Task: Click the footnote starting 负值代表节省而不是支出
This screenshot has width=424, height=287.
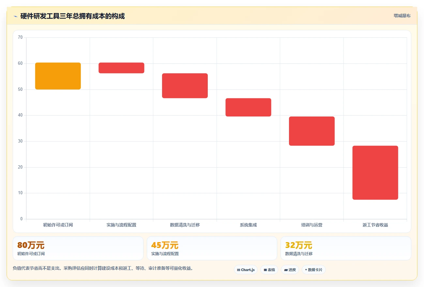Action: point(103,268)
